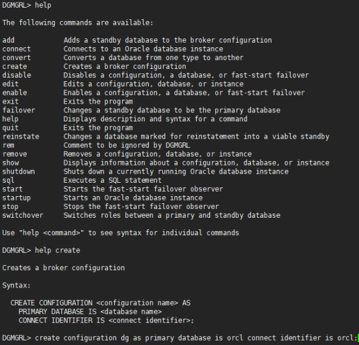The height and width of the screenshot is (345, 359).
Task: Click the 'reinstate' command name
Action: [21, 137]
